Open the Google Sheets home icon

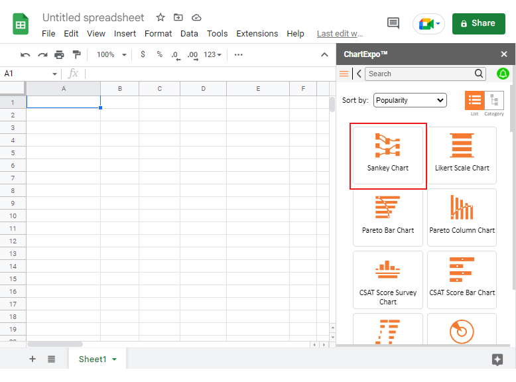21,24
